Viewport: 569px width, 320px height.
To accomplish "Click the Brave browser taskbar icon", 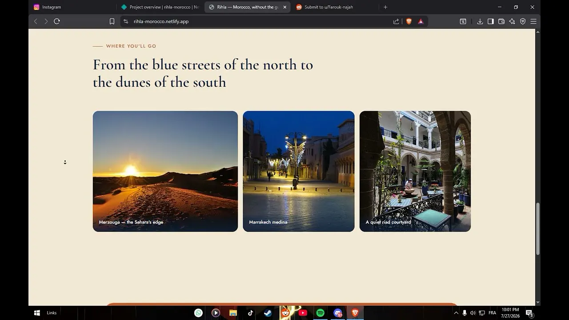I will (355, 313).
